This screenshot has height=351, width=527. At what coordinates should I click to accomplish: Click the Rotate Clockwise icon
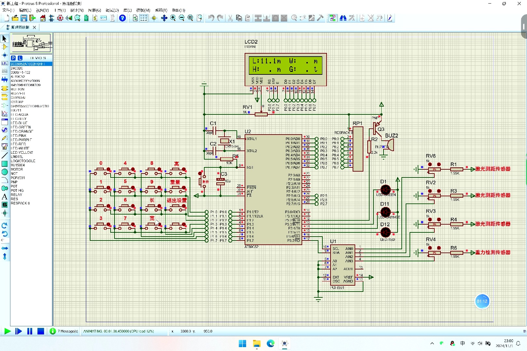click(4, 225)
